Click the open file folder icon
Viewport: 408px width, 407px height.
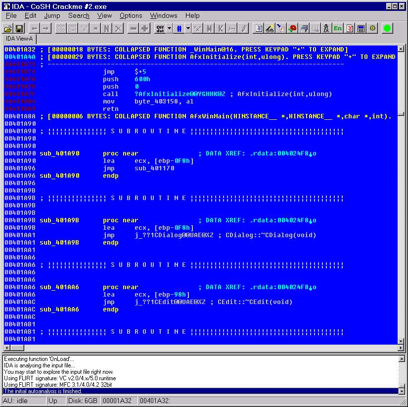click(x=8, y=28)
